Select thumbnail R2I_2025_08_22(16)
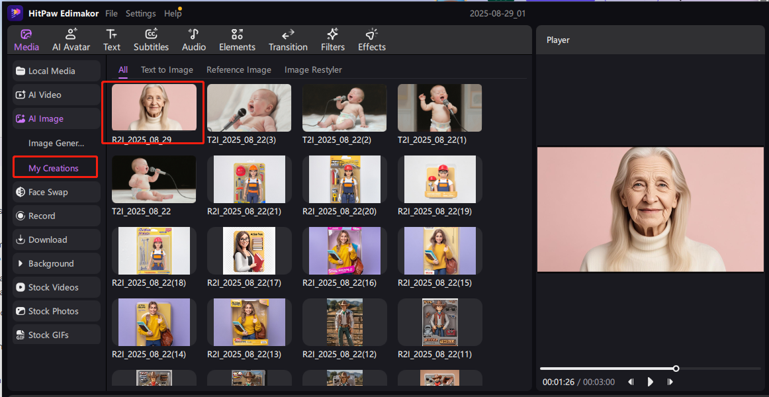 click(x=344, y=251)
